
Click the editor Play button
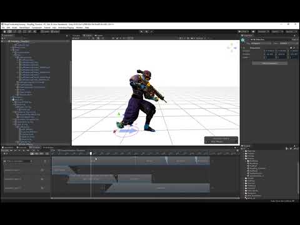tap(142, 32)
